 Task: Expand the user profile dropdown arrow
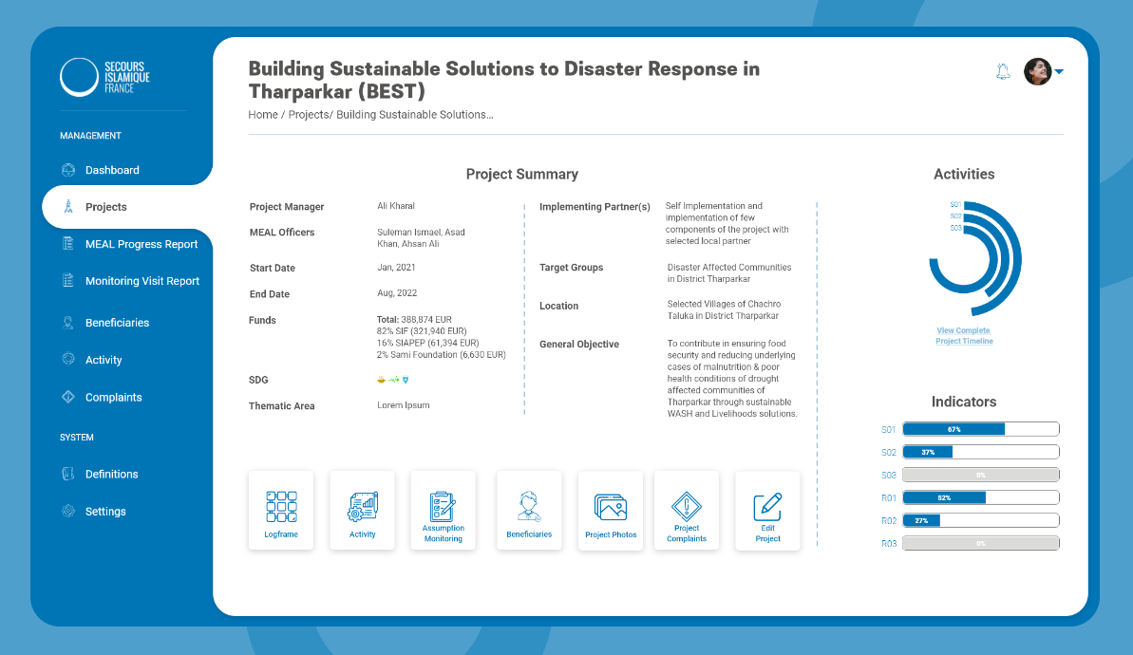click(1059, 71)
